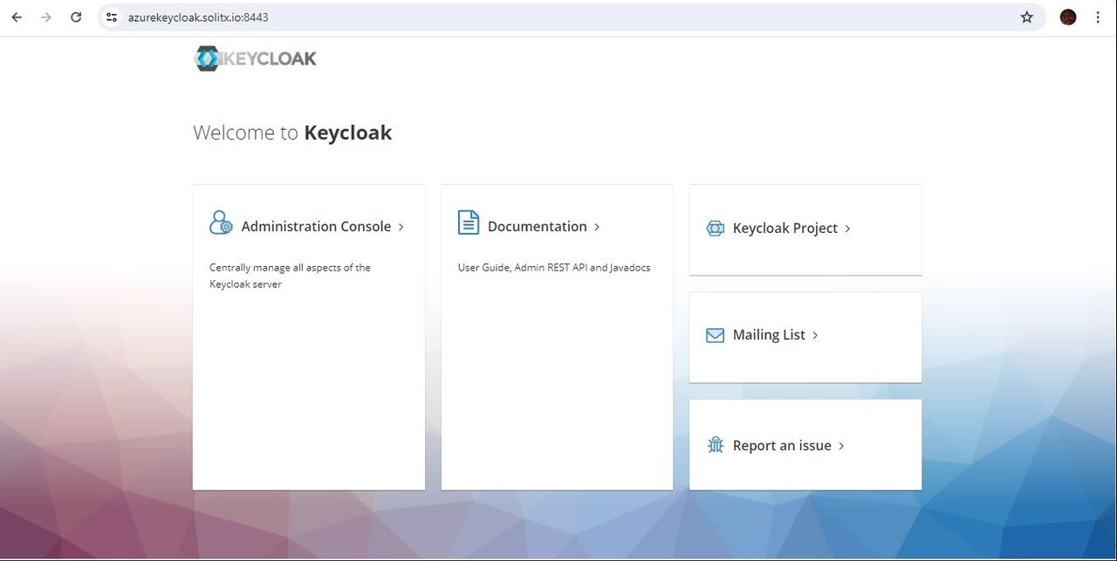Click the chevron next to Keycloak Project
This screenshot has height=561, width=1117.
pyautogui.click(x=847, y=229)
